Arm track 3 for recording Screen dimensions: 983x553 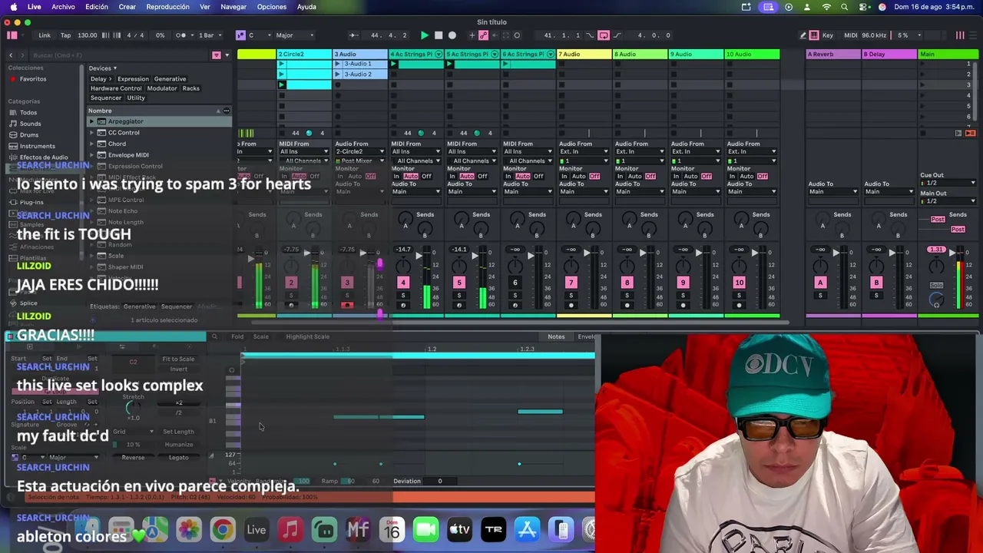coord(346,306)
